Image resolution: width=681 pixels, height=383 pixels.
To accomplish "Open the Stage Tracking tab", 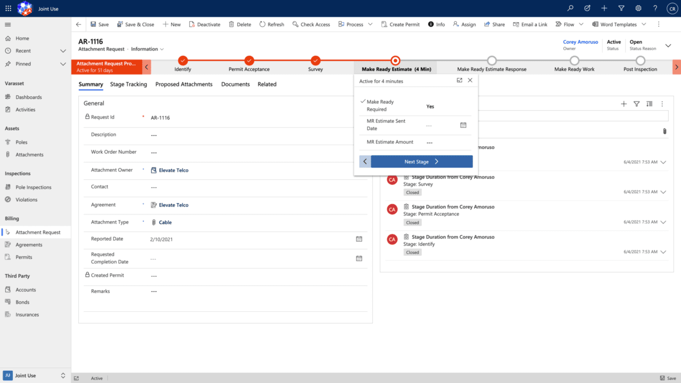I will tap(128, 84).
